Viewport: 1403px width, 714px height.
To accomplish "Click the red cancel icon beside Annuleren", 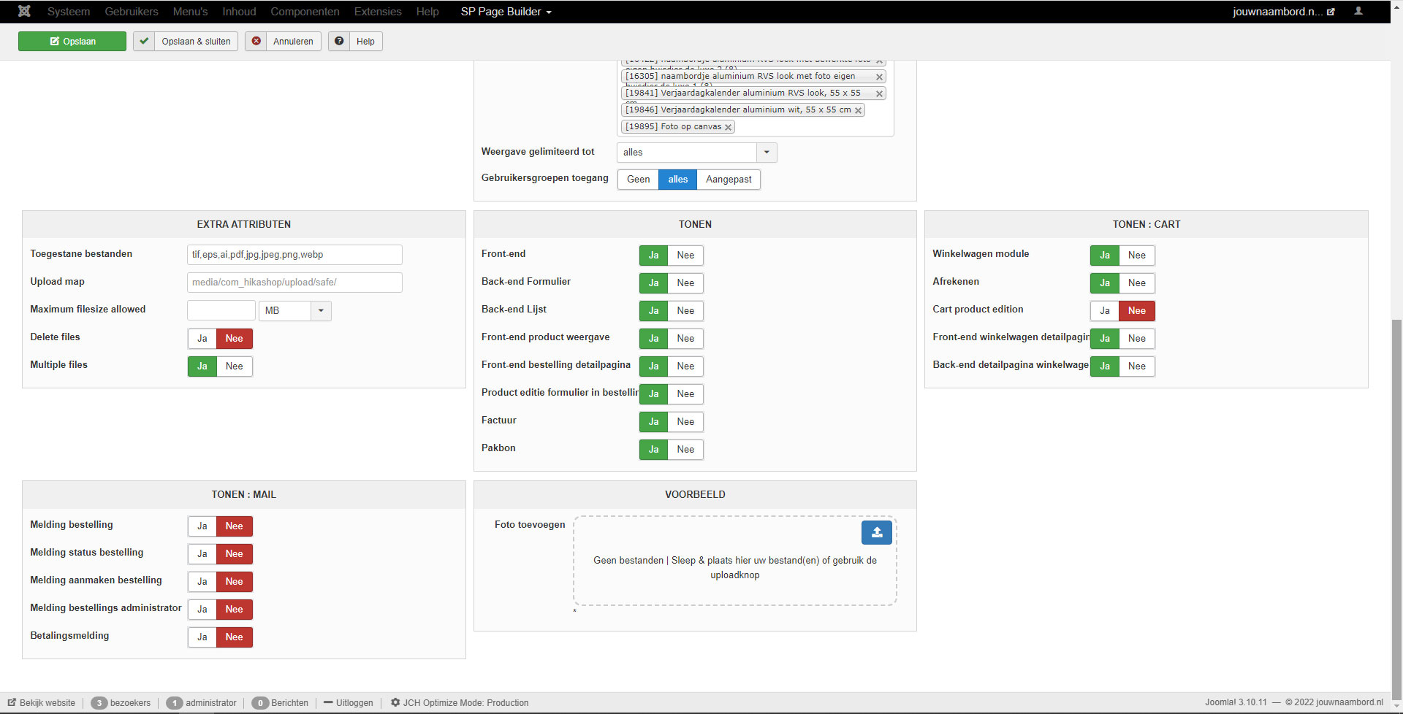I will (256, 42).
